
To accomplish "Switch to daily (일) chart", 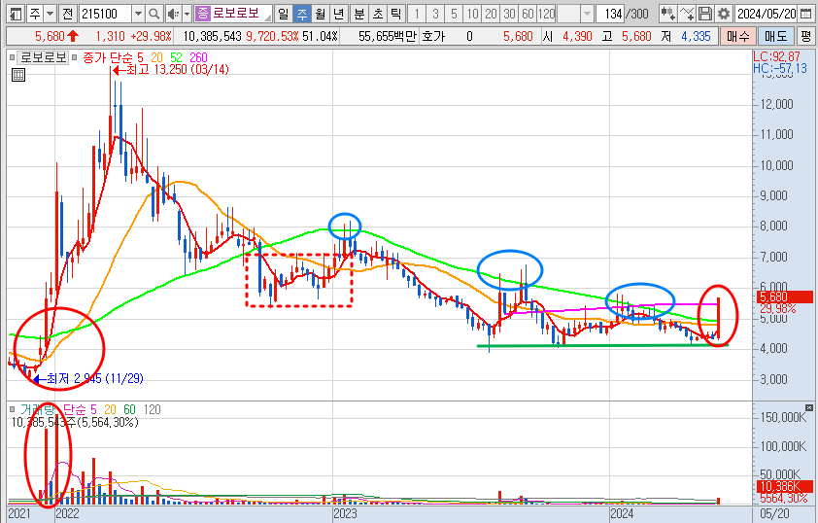I will click(x=284, y=14).
